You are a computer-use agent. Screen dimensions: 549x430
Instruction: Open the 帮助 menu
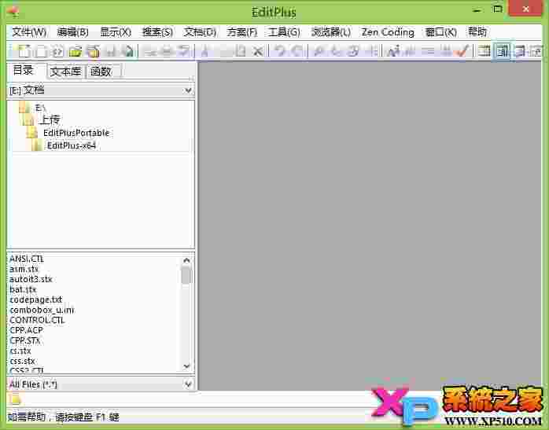pos(477,32)
